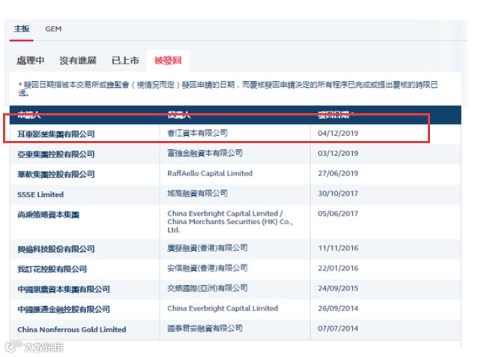Click the return date 22/01/2016

click(338, 268)
